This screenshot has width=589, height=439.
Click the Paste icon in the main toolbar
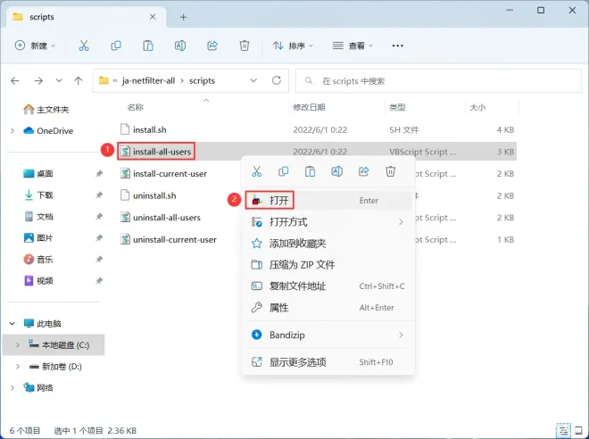(148, 46)
